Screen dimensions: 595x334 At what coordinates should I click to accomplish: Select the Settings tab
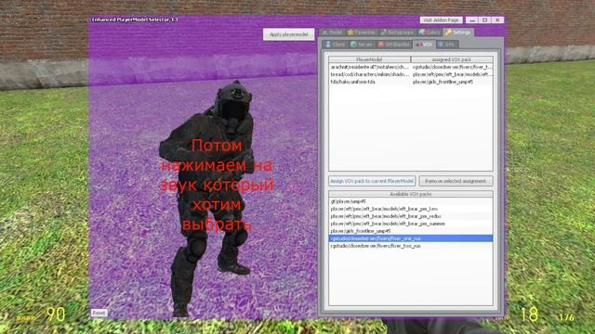coord(458,32)
